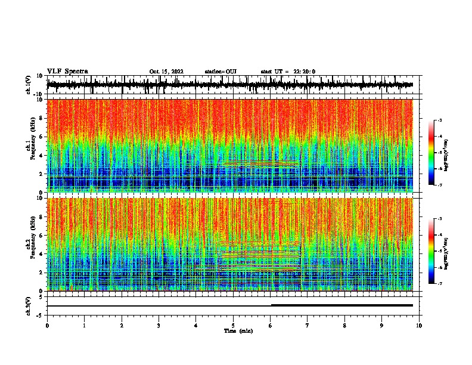Screen dimensions: 472x365
Task: Click the '0' tick on the time axis
Action: coord(47,326)
